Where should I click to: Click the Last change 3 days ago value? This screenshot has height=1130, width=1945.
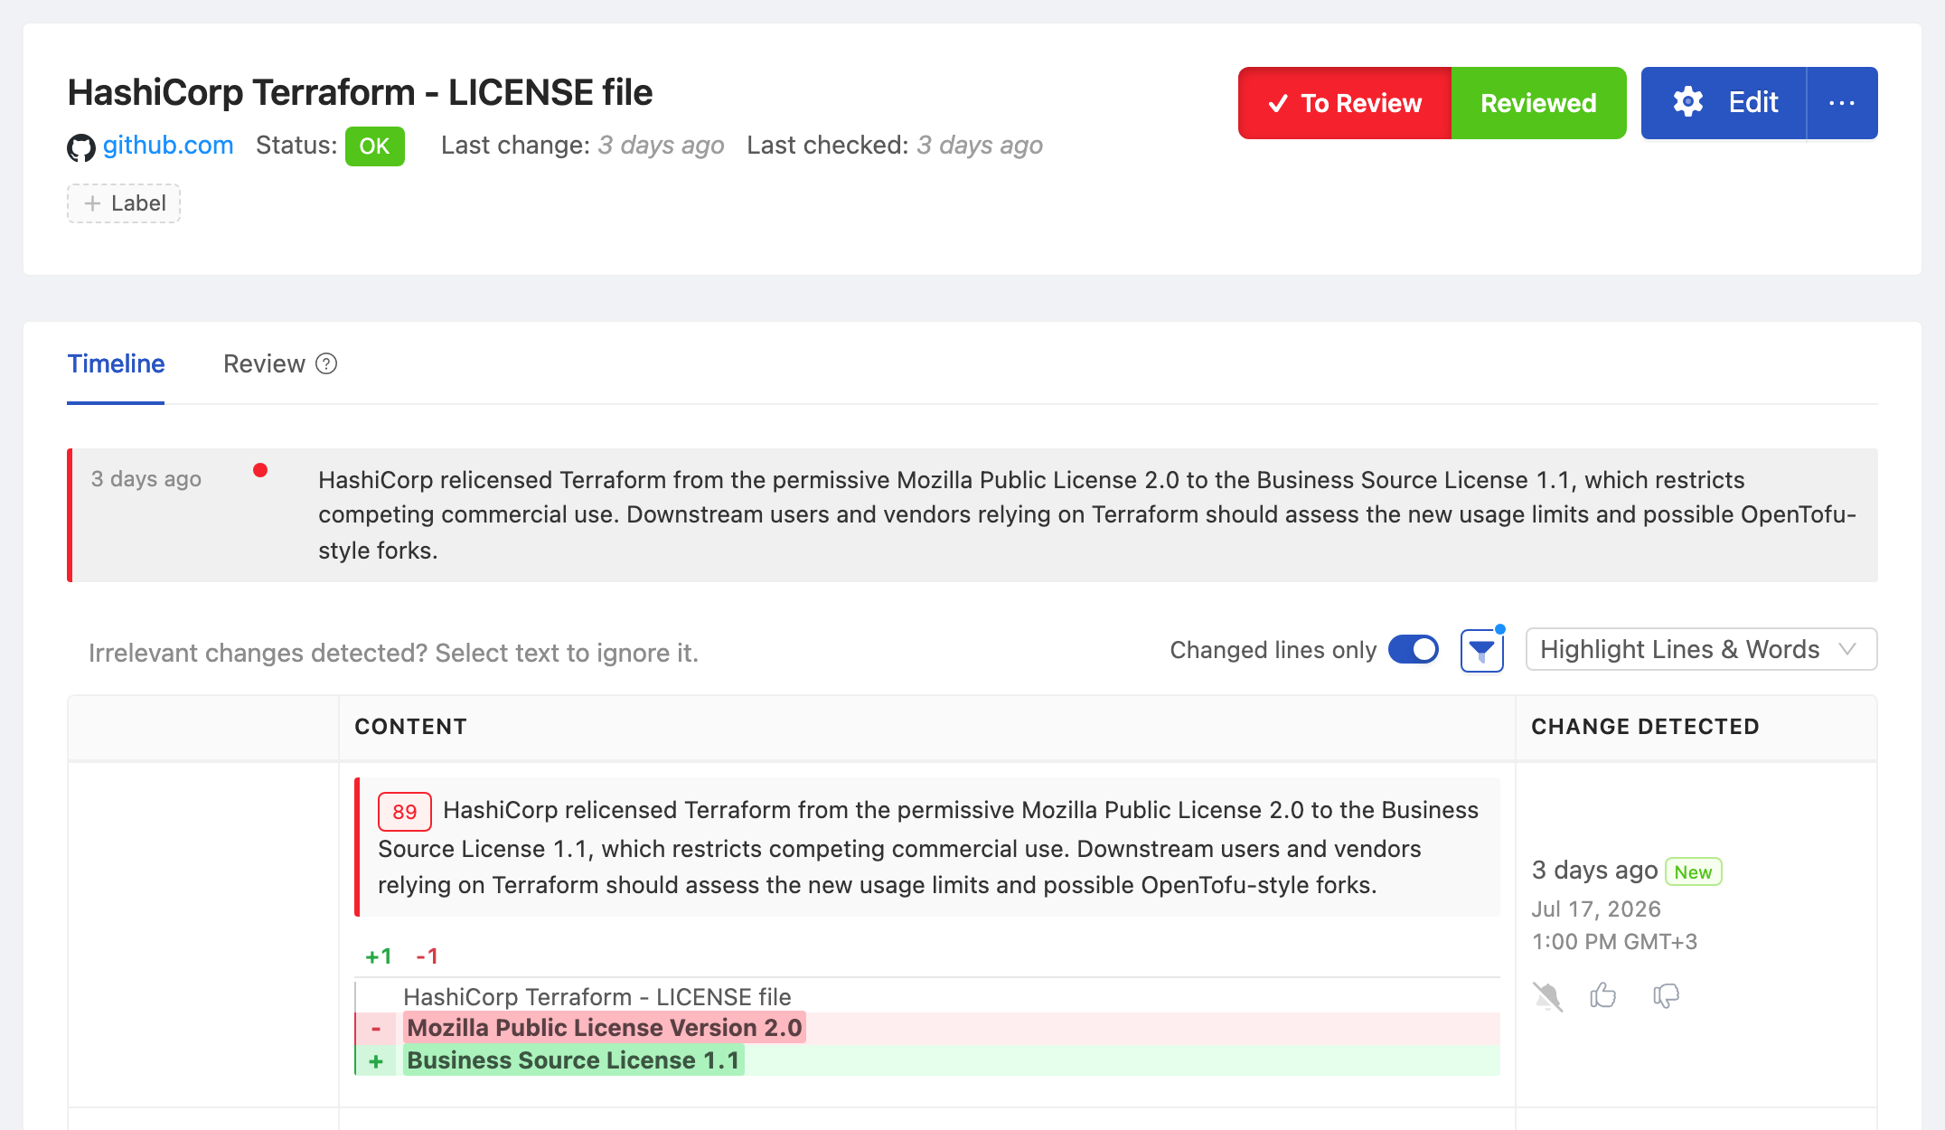click(661, 146)
